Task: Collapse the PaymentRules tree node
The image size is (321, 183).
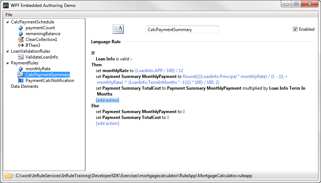Action: [8, 63]
